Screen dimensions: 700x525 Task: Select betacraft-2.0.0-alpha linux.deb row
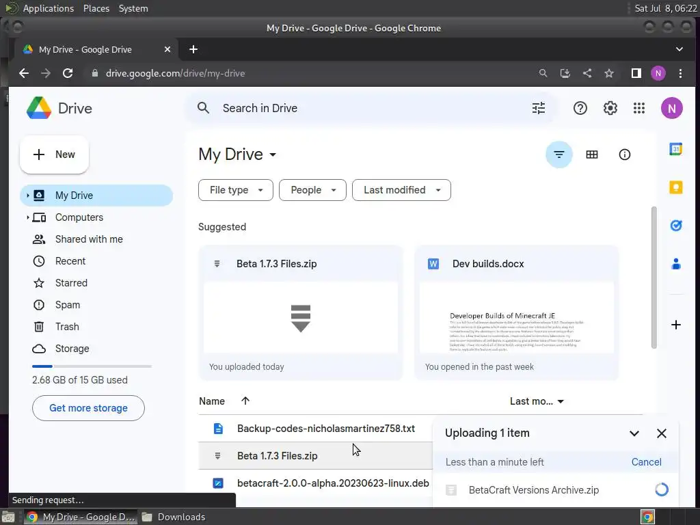315,483
